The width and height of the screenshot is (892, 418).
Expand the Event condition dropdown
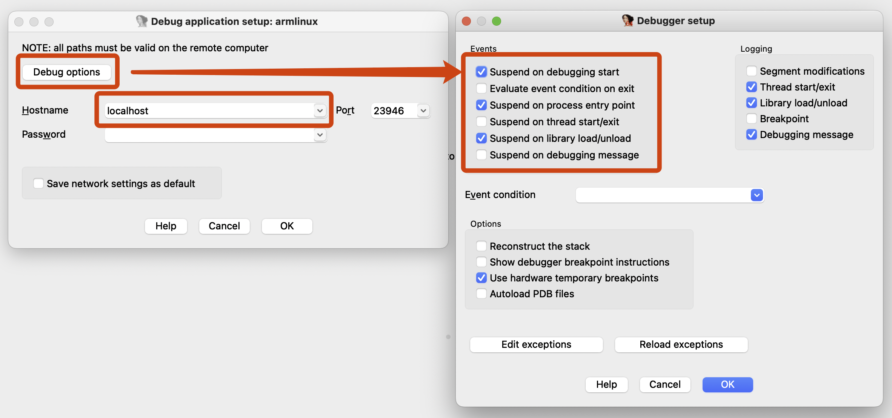tap(756, 195)
